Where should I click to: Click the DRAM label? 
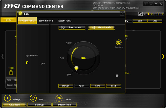point(67,99)
